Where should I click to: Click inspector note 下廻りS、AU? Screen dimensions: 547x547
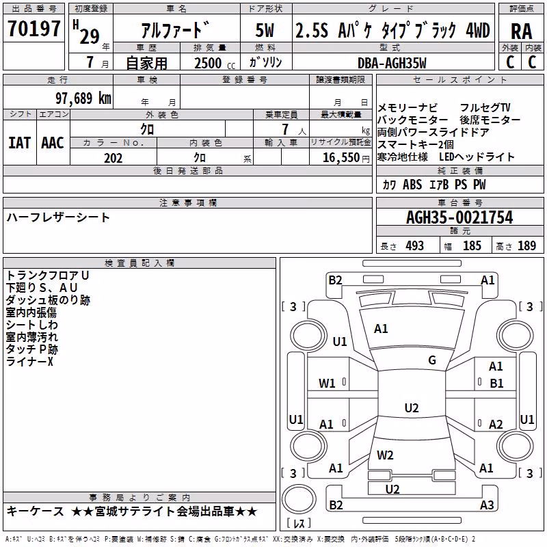42,288
